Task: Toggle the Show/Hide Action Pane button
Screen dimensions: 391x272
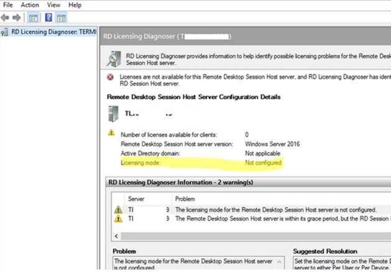Action: pos(62,17)
